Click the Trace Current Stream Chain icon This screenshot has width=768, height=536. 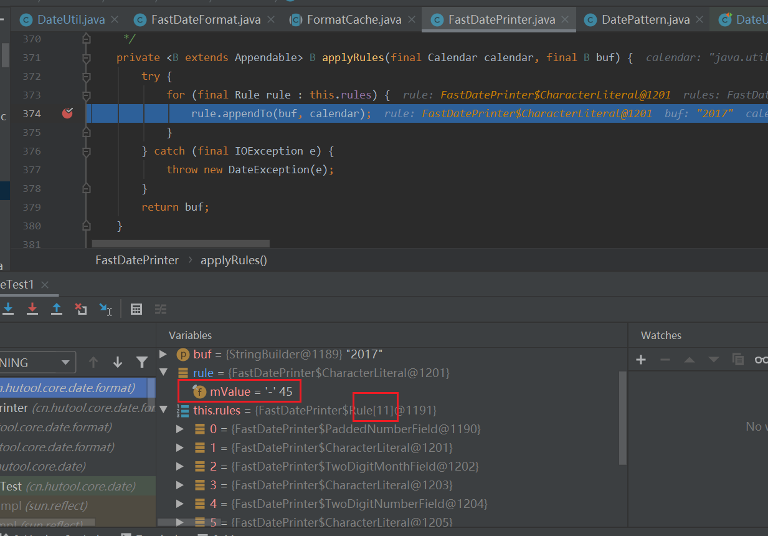click(161, 309)
